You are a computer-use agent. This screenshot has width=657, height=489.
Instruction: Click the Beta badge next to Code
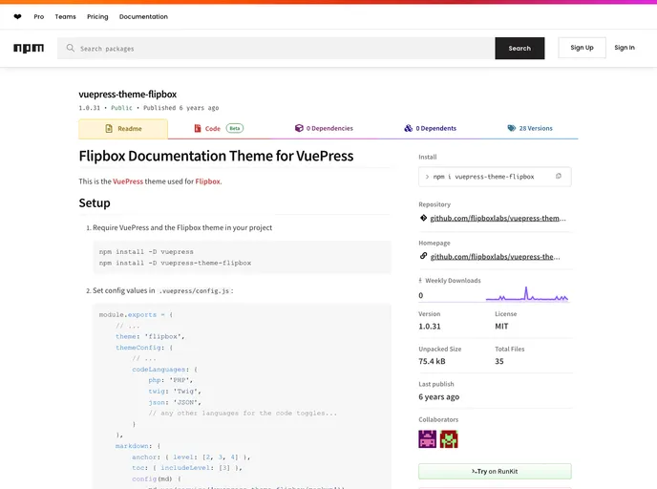tap(235, 128)
